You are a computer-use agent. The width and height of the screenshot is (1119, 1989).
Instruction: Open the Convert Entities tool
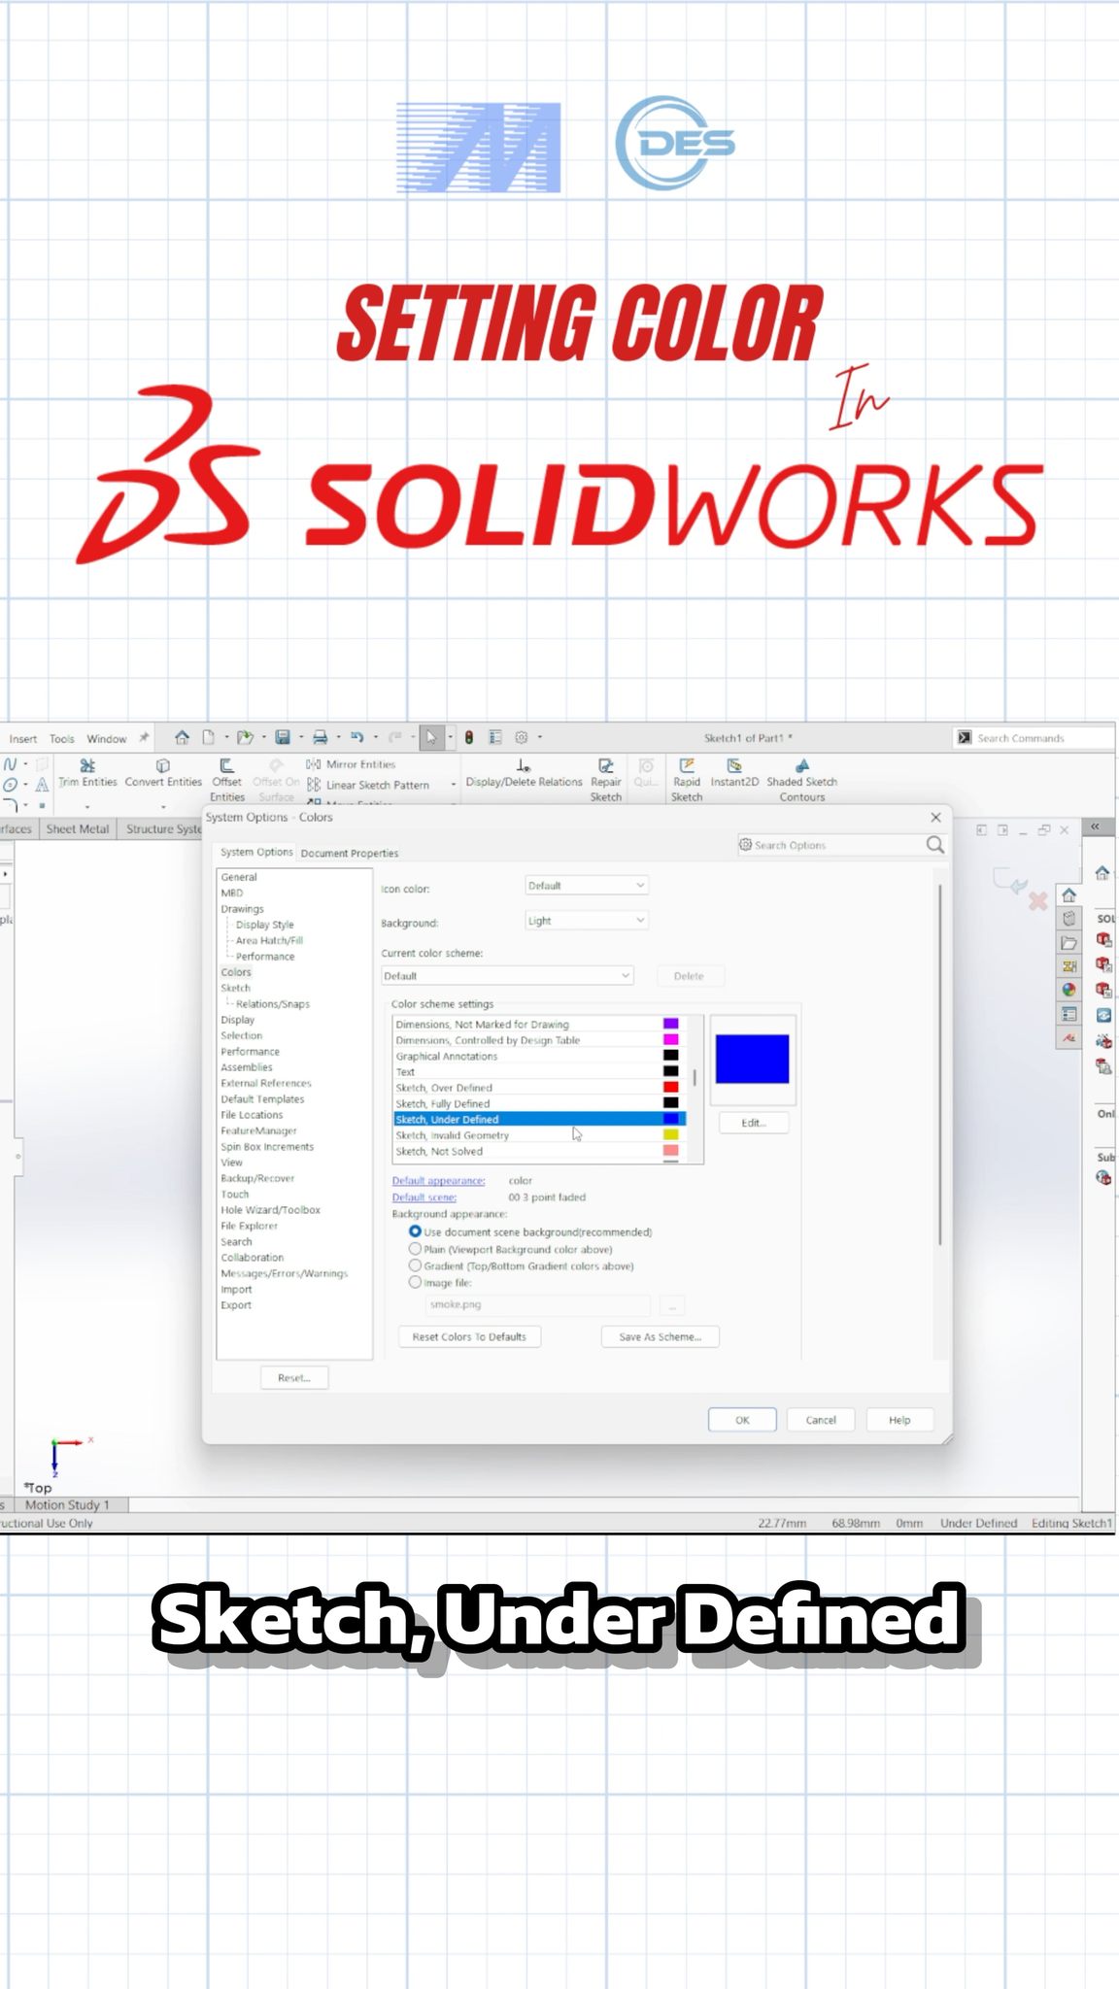pos(163,773)
